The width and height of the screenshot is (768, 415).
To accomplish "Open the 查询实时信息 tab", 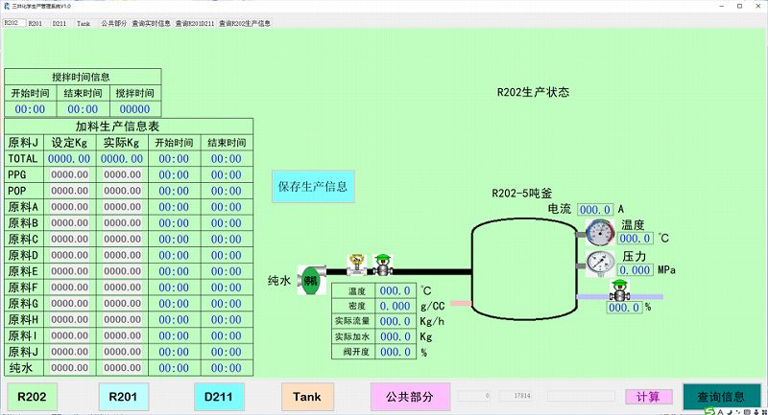I will 151,23.
